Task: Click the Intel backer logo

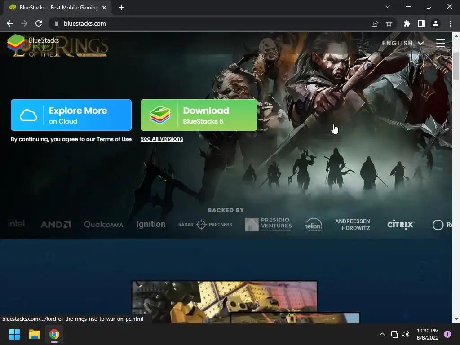Action: 16,224
